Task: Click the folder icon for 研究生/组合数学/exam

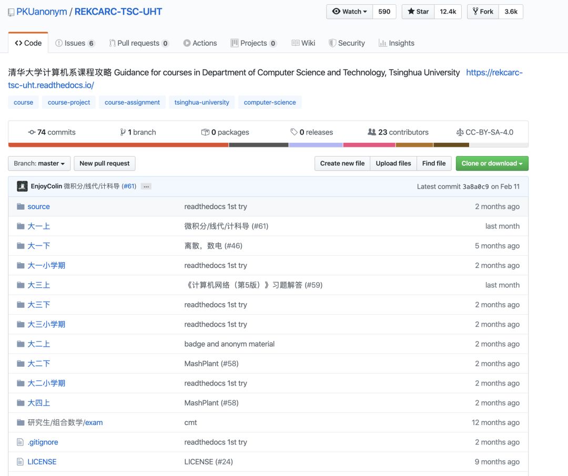Action: point(21,422)
